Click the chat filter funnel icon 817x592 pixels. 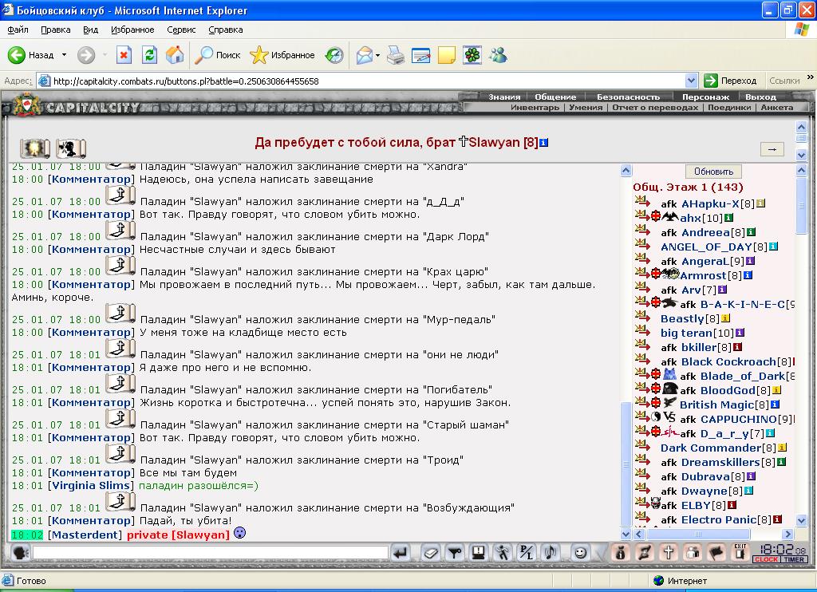click(x=455, y=552)
